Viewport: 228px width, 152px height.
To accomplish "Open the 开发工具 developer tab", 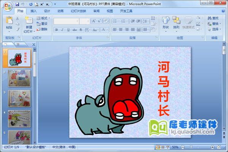I will tap(126, 11).
